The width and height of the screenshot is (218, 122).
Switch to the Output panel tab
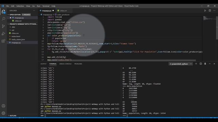(x=43, y=64)
